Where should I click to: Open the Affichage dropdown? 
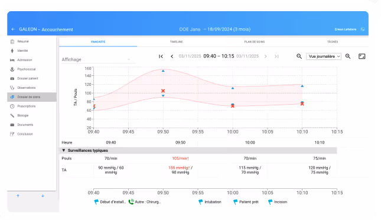click(98, 59)
